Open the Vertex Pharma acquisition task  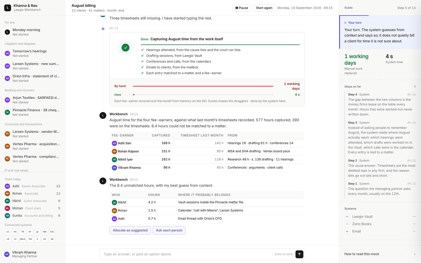pyautogui.click(x=33, y=146)
